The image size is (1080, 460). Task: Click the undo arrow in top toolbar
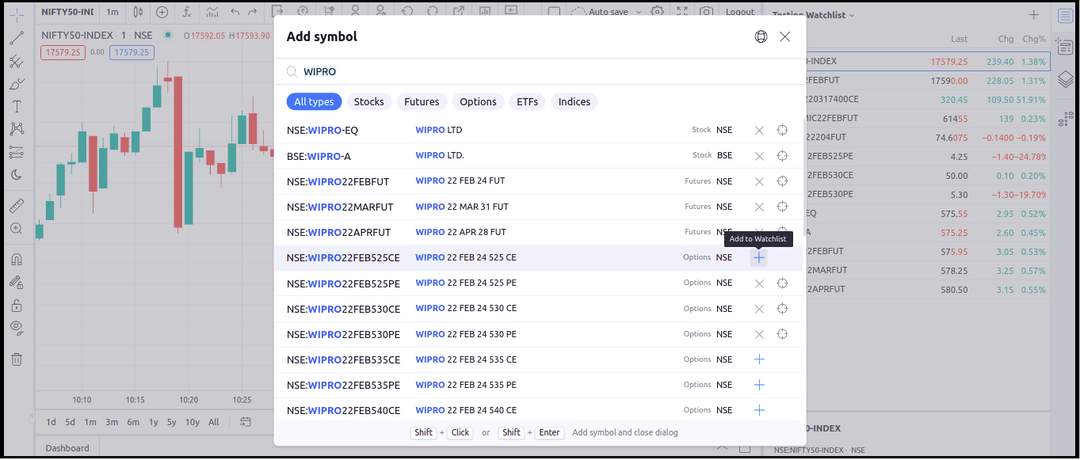coord(235,12)
